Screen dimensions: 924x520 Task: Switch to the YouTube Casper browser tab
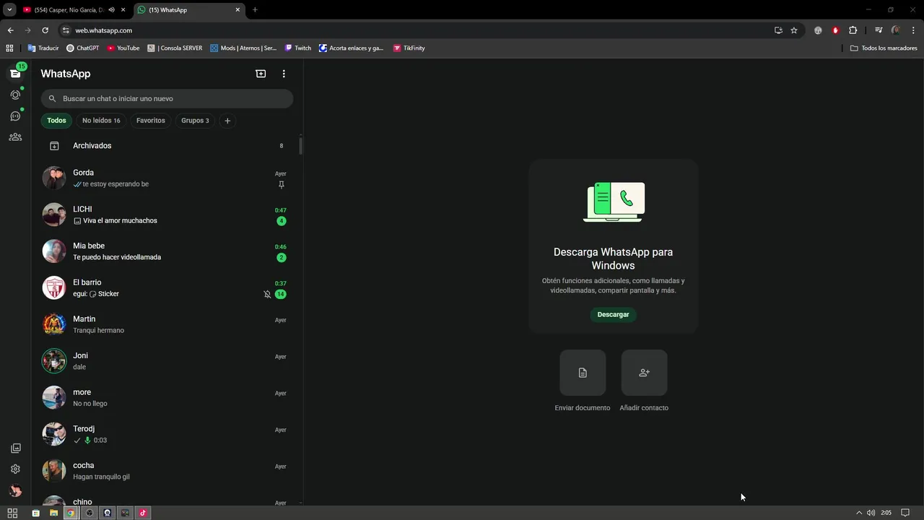tap(69, 10)
